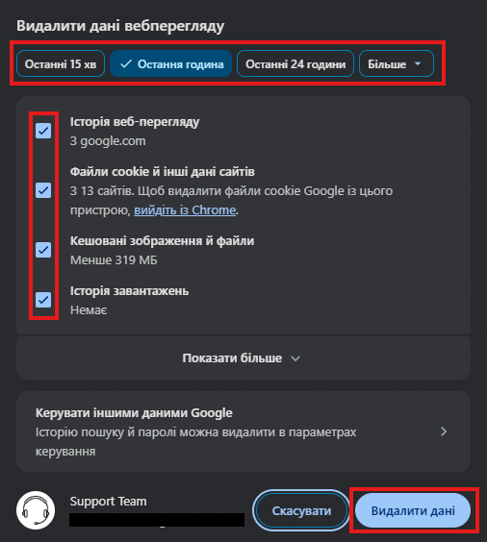Click the Support Team headset avatar

click(x=36, y=510)
